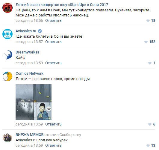159x150 pixels.
Task: Like the Aviasales.ru comment with 152 likes
Action: point(146,42)
